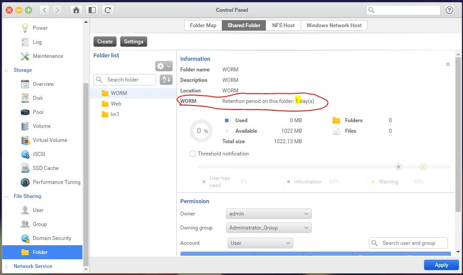This screenshot has height=275, width=463.
Task: Open SSD Cache settings
Action: pos(46,168)
